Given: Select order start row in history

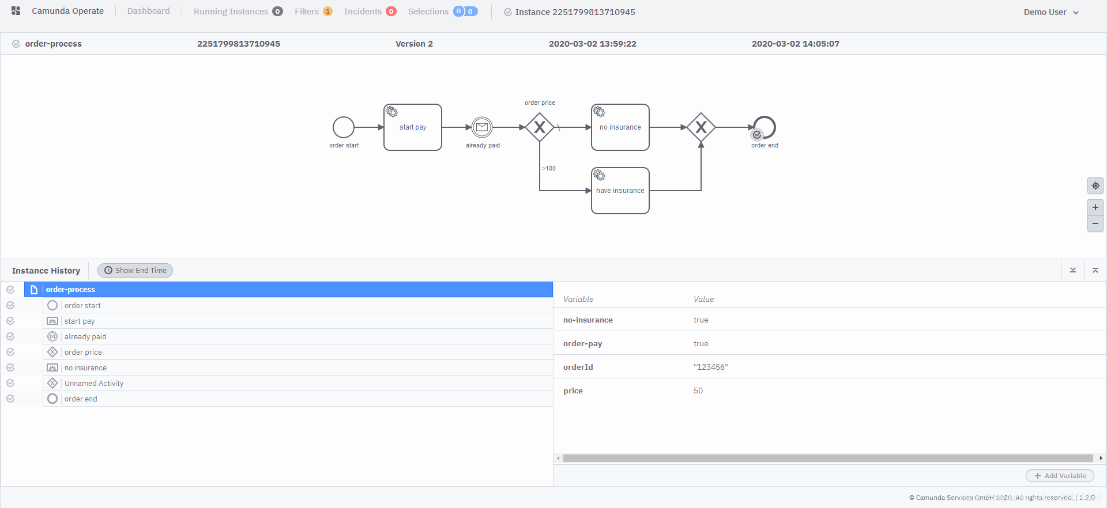Looking at the screenshot, I should pyautogui.click(x=298, y=305).
